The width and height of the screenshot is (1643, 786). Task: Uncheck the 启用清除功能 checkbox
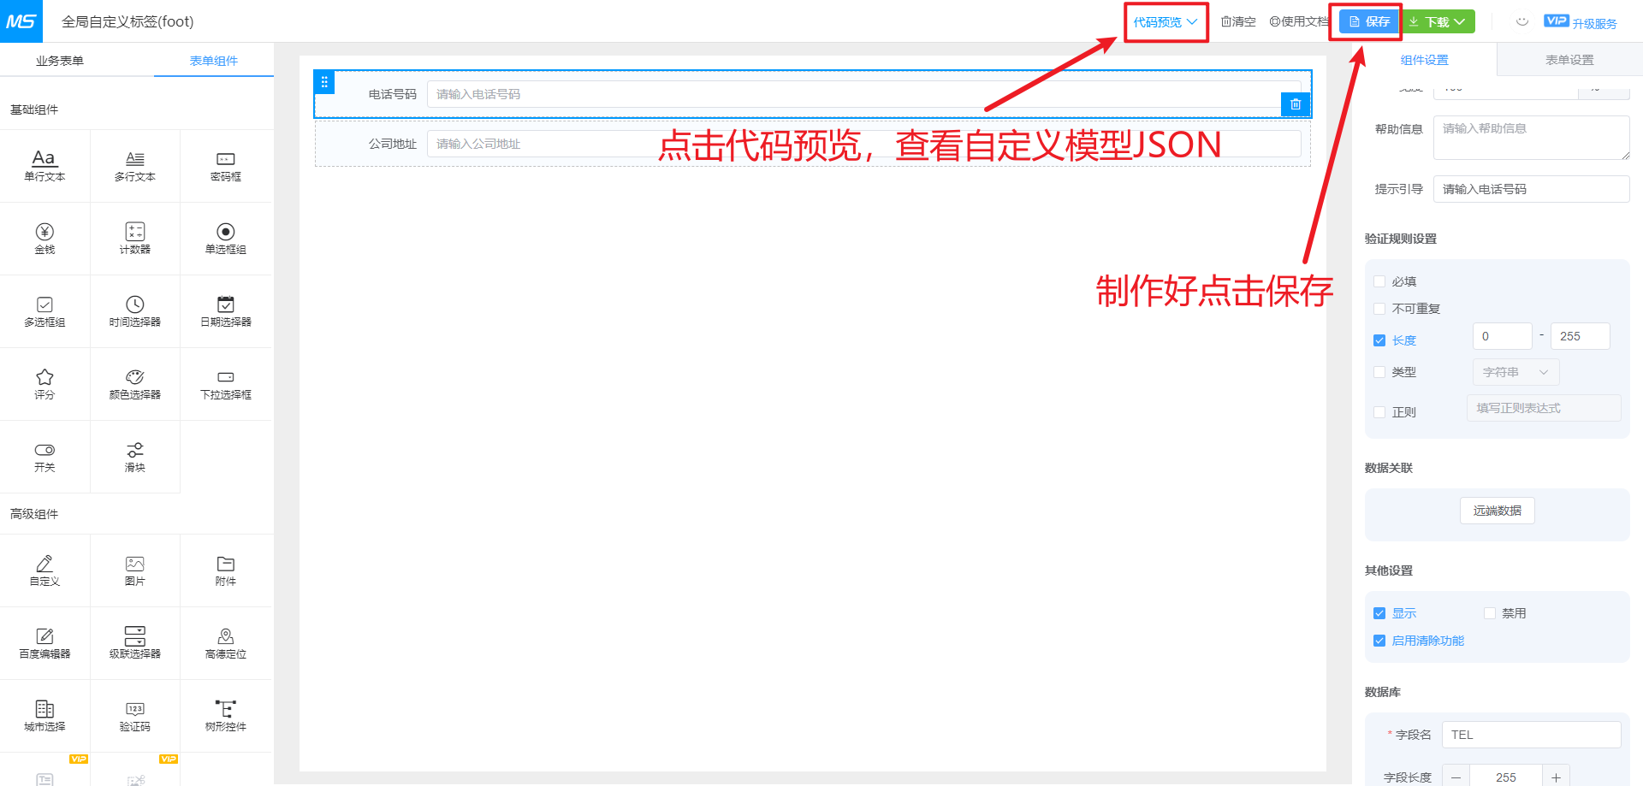coord(1379,641)
